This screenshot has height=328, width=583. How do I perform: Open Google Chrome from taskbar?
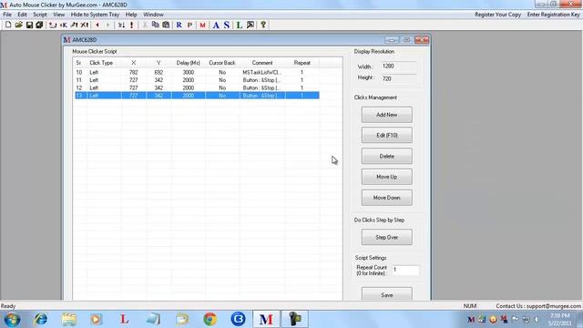[x=210, y=319]
